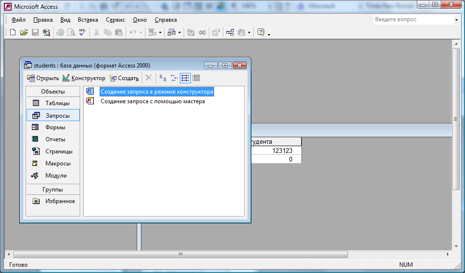Click the table cell containing 123123
This screenshot has height=273, width=465.
[x=276, y=150]
